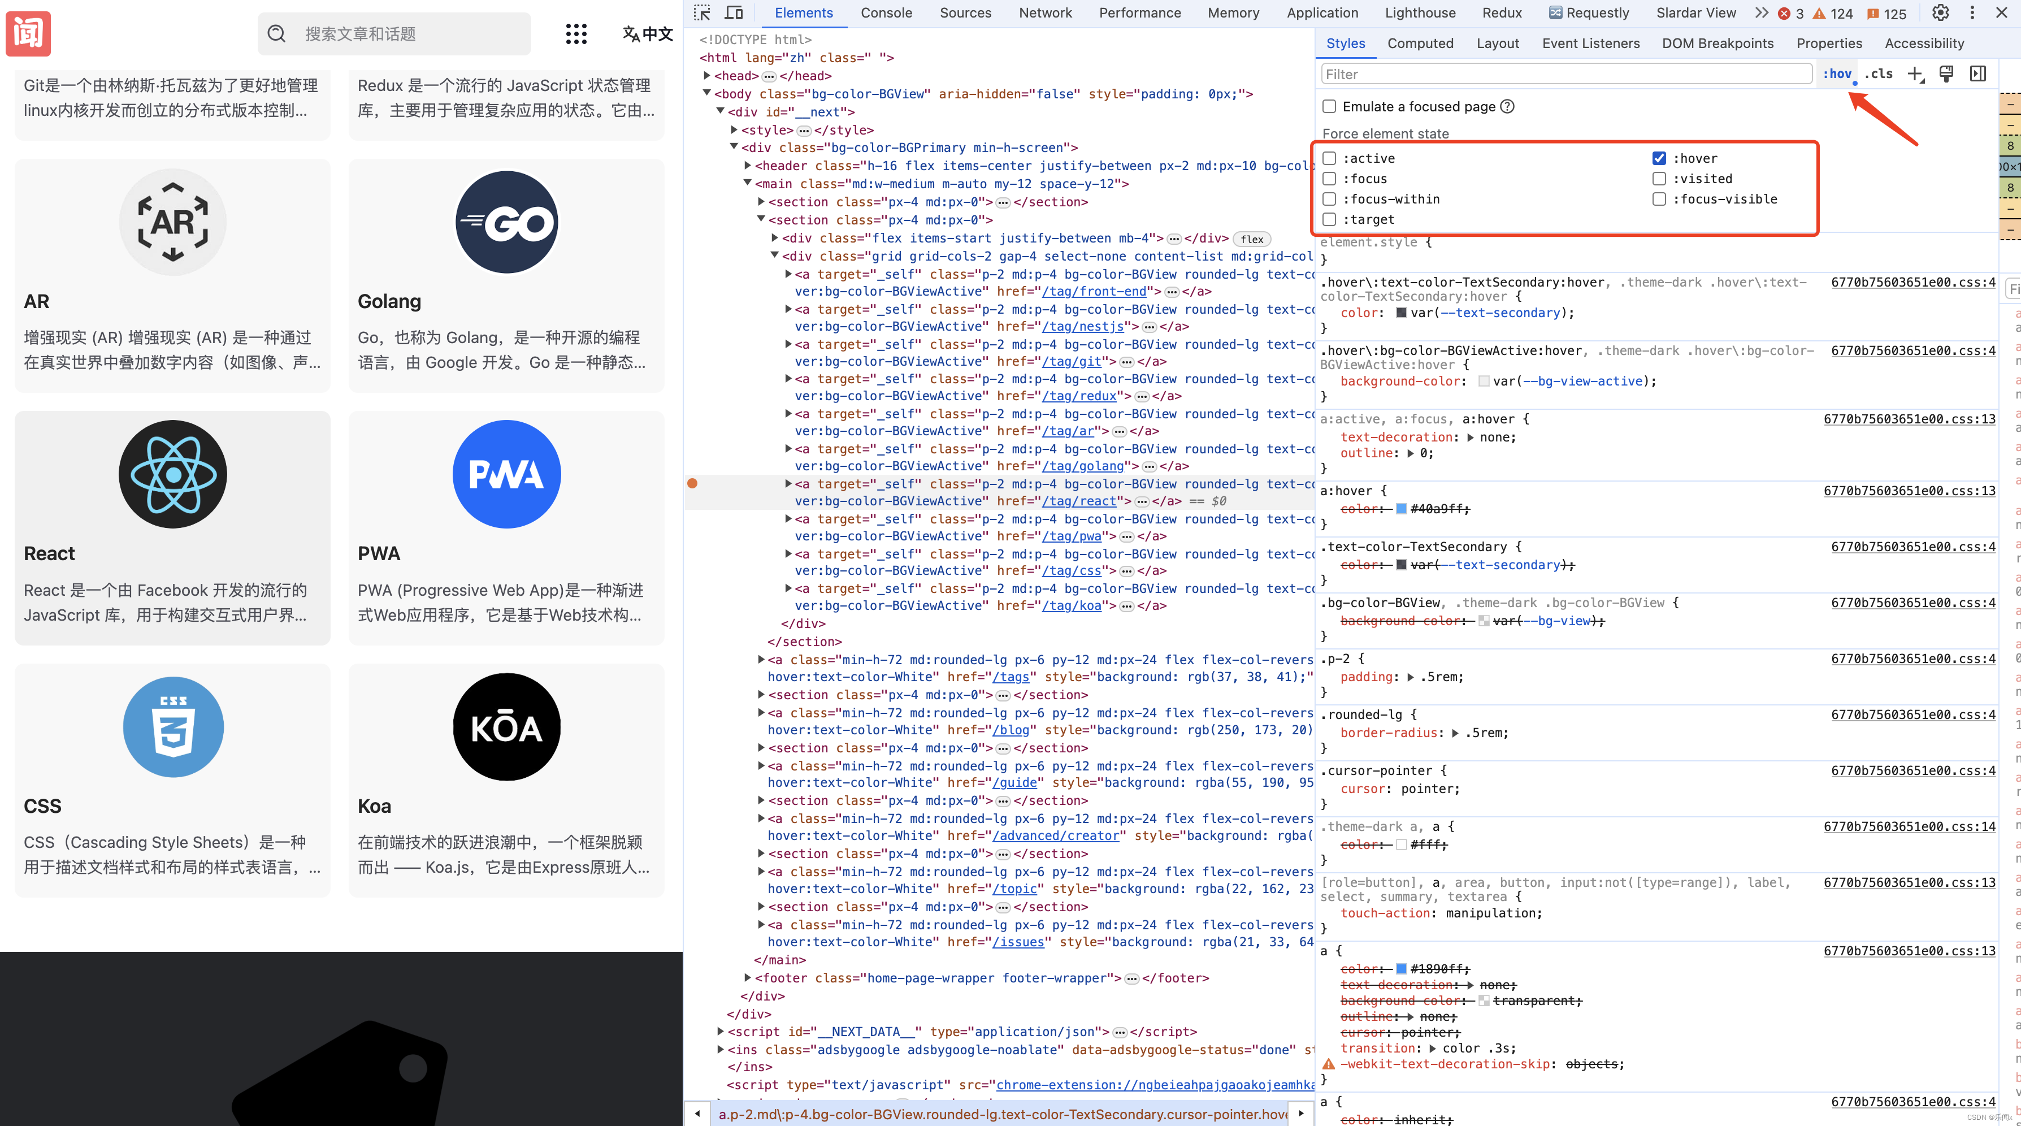Click the red error count badge

(1791, 14)
